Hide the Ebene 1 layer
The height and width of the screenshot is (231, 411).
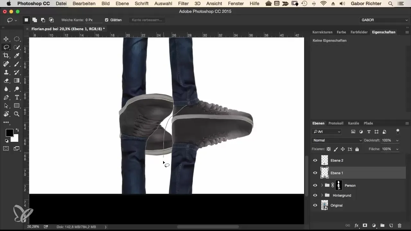tap(315, 173)
